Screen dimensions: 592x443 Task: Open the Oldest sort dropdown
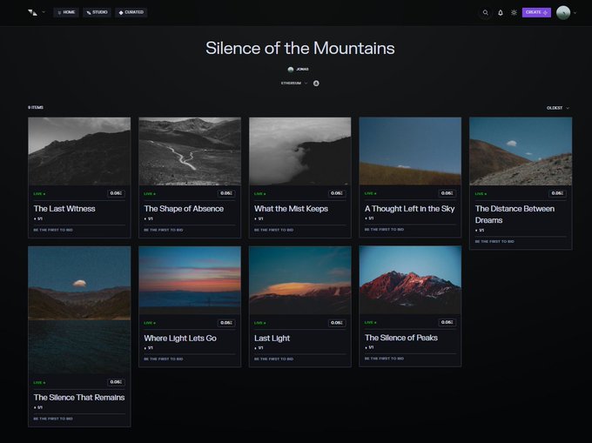(x=558, y=108)
